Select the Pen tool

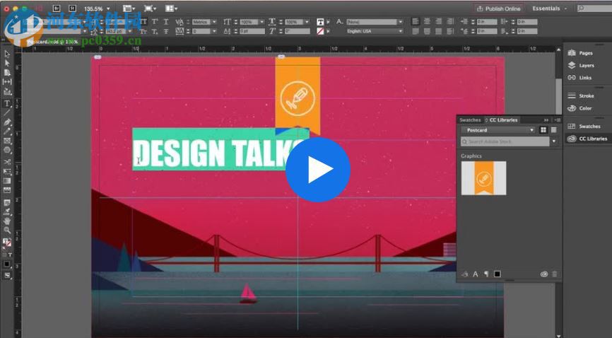click(x=7, y=122)
